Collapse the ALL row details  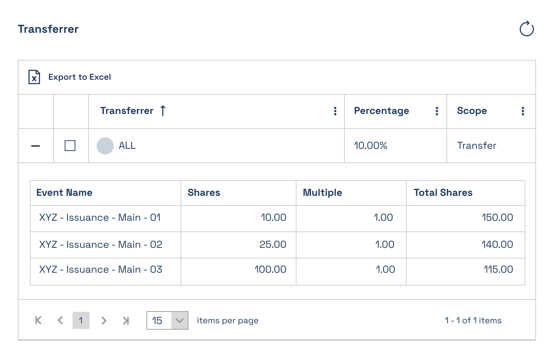[x=36, y=146]
